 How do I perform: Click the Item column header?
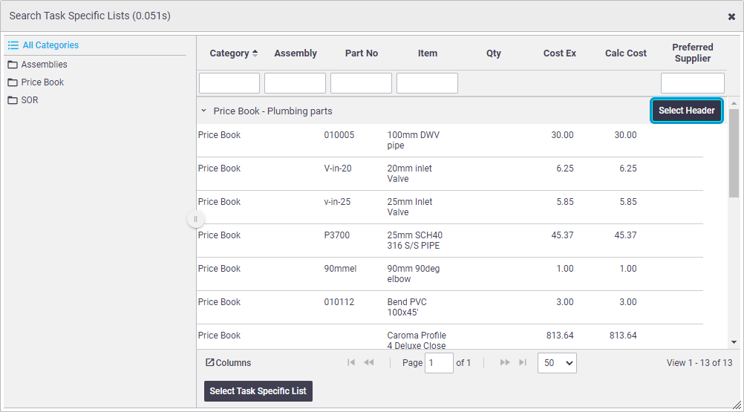428,53
